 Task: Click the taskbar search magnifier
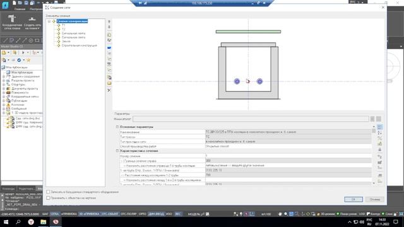[18, 222]
